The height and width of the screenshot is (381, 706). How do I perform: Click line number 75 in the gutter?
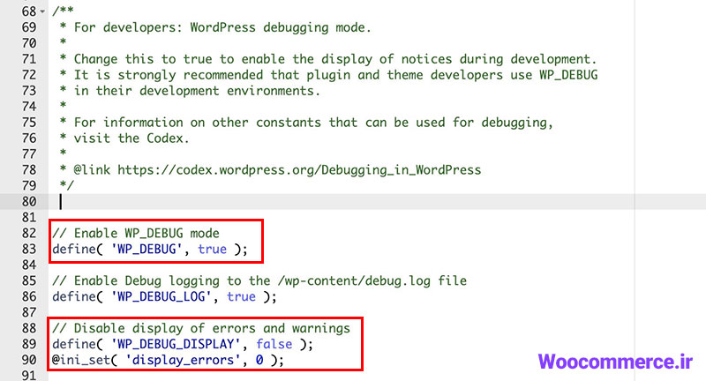point(29,123)
